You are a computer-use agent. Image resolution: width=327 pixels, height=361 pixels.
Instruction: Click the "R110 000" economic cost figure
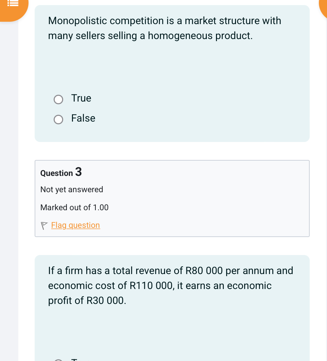pyautogui.click(x=152, y=286)
